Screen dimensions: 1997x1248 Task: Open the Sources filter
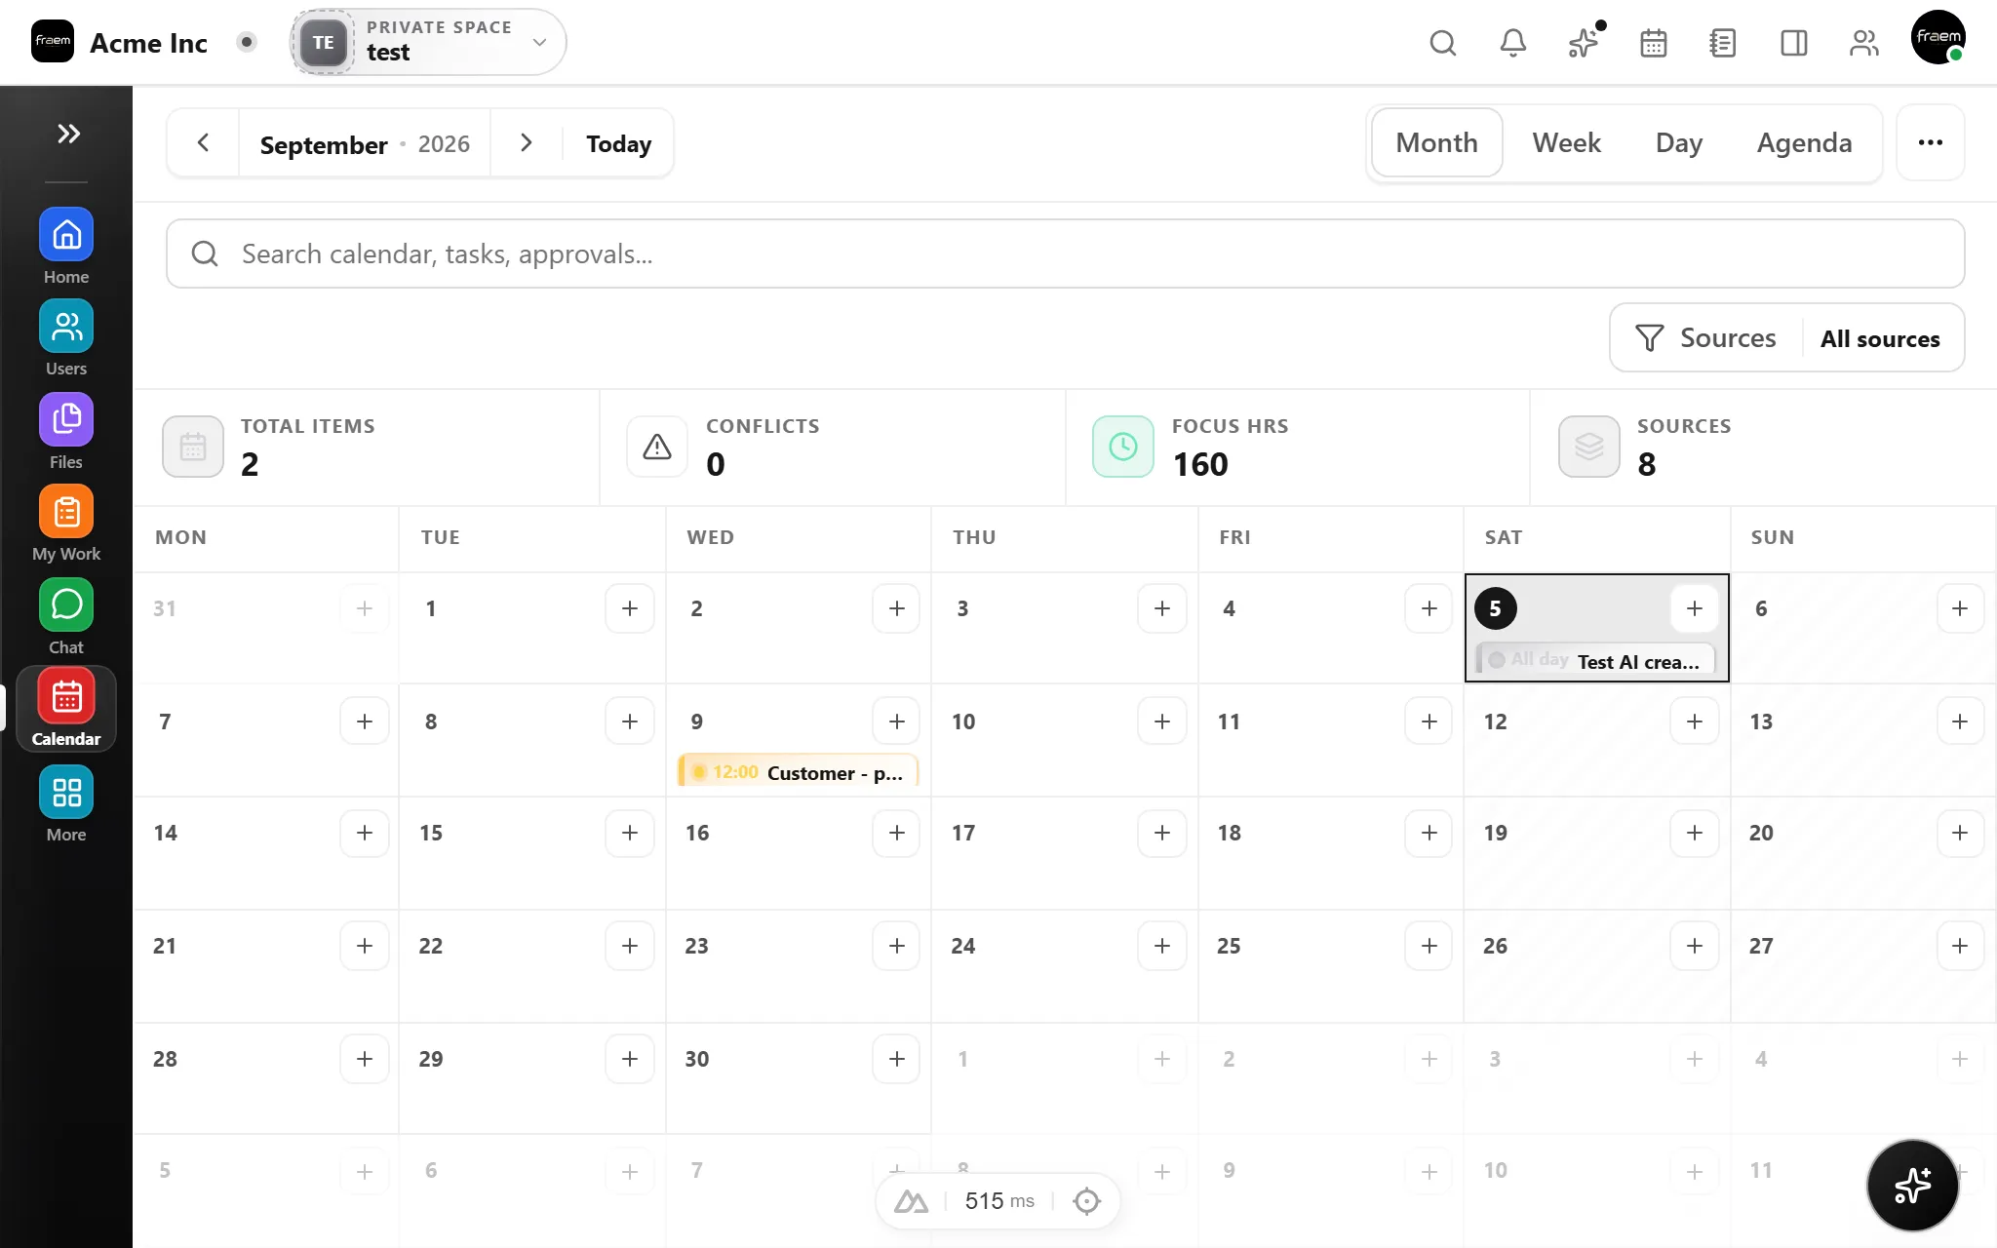coord(1706,338)
